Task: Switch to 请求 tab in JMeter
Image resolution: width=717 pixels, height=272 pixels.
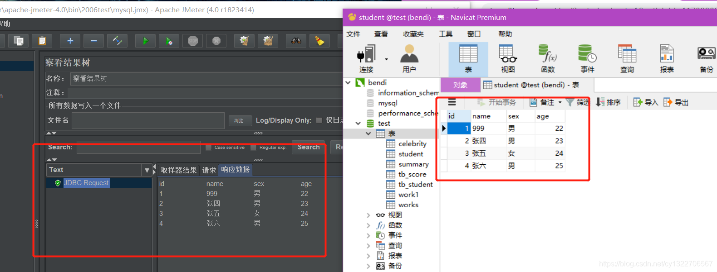Action: 209,170
